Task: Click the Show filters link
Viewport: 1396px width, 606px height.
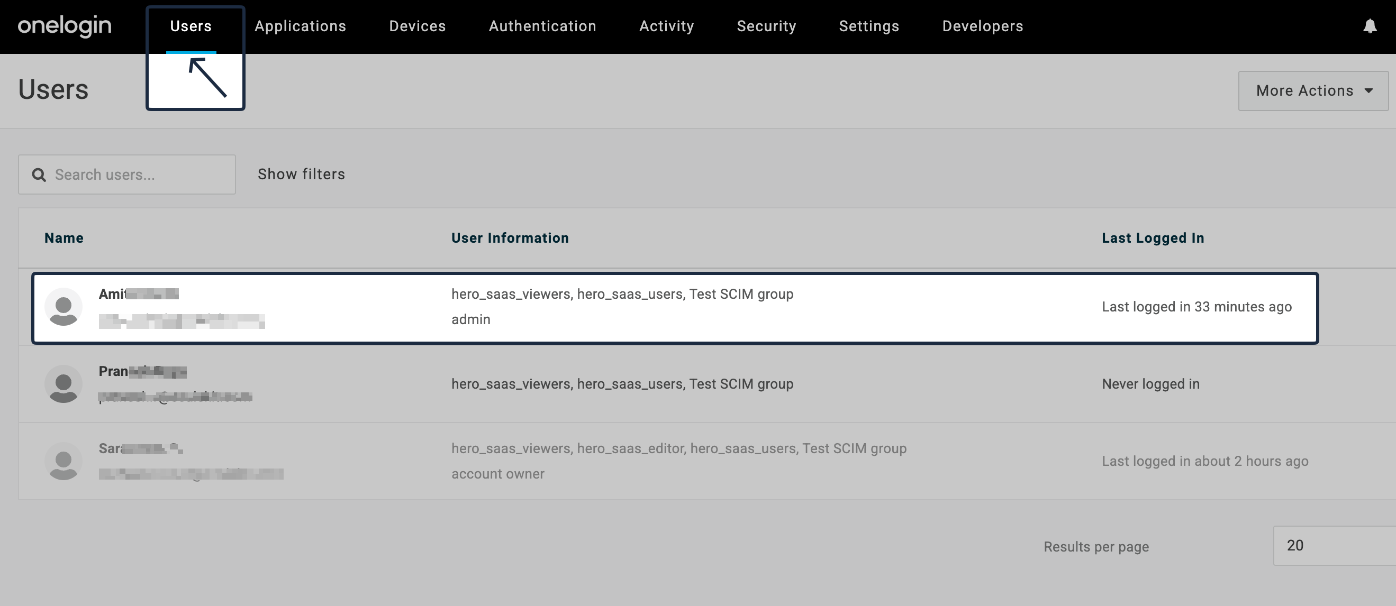Action: (x=301, y=174)
